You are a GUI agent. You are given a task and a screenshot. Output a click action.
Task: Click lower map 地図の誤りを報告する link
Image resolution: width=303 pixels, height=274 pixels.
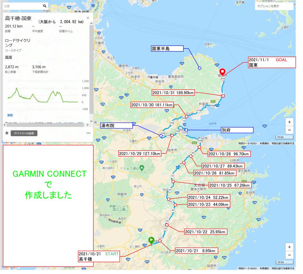(283, 268)
